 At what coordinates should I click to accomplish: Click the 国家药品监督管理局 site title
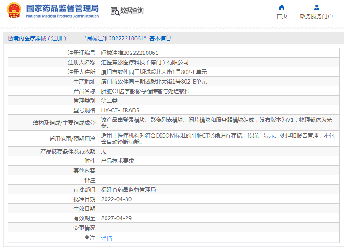(x=62, y=8)
